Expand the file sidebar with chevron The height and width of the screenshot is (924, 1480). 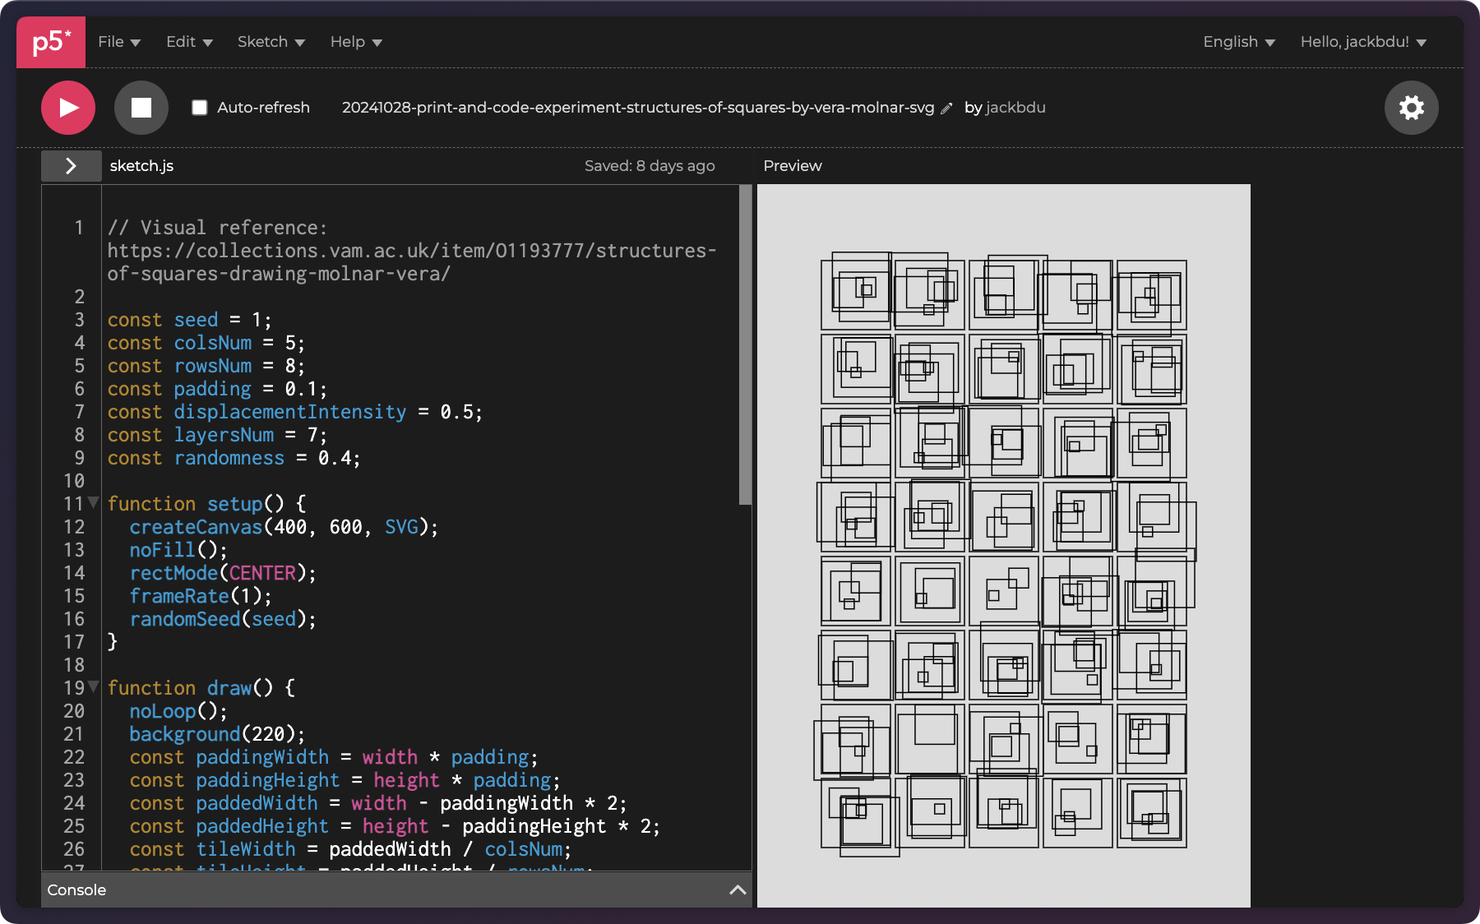coord(72,166)
